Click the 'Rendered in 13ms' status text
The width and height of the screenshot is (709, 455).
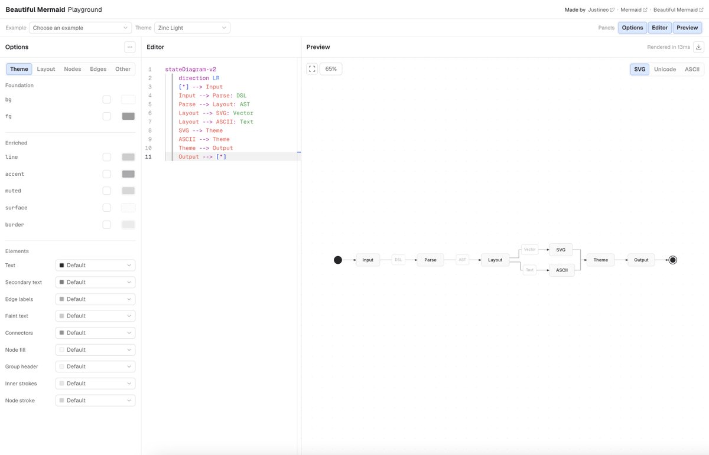point(668,47)
